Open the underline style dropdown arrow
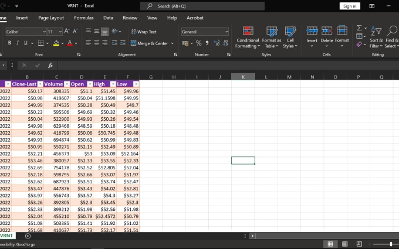The image size is (399, 249). point(32,43)
